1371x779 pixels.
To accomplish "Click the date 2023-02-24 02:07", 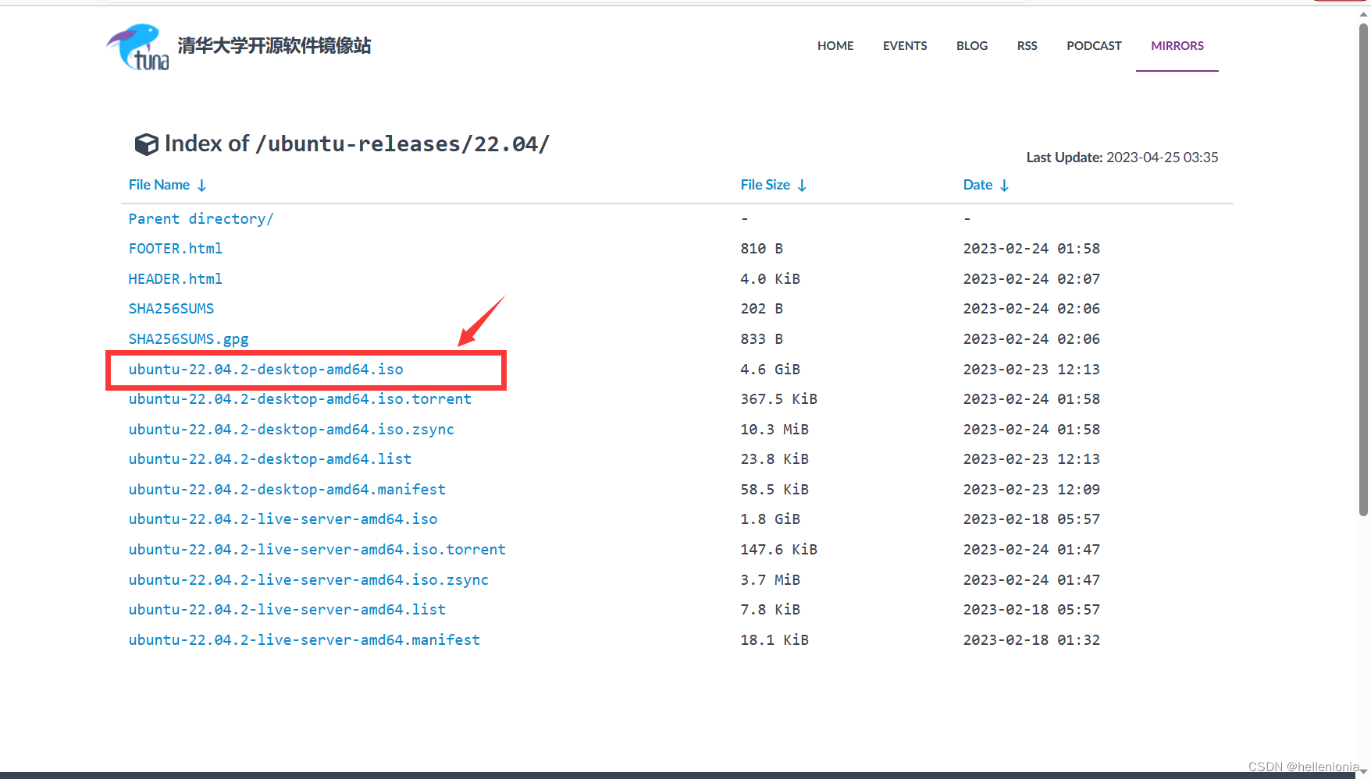I will point(1031,279).
